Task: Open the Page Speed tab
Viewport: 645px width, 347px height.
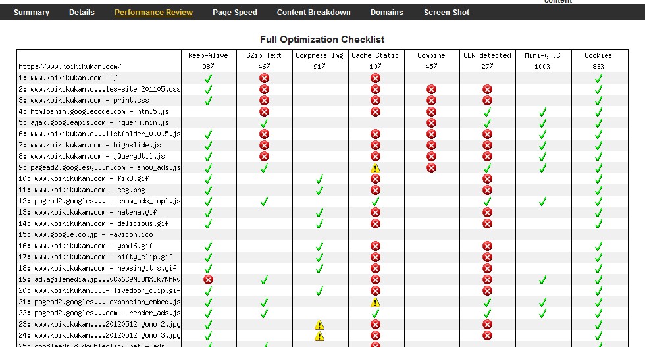Action: click(x=235, y=13)
